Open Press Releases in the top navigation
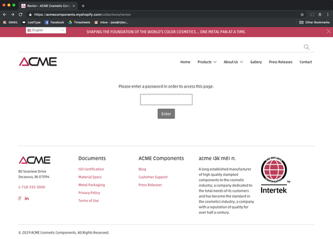 click(280, 62)
